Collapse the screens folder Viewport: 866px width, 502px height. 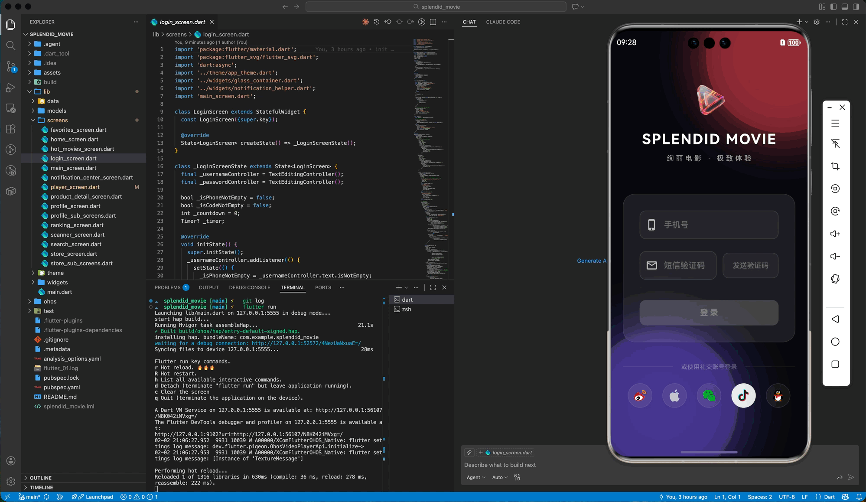[57, 120]
